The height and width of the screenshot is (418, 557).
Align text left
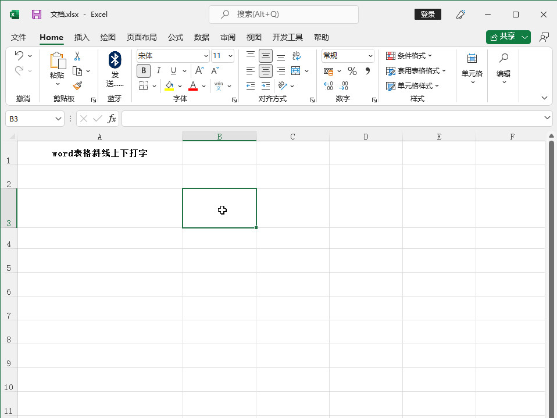(251, 71)
